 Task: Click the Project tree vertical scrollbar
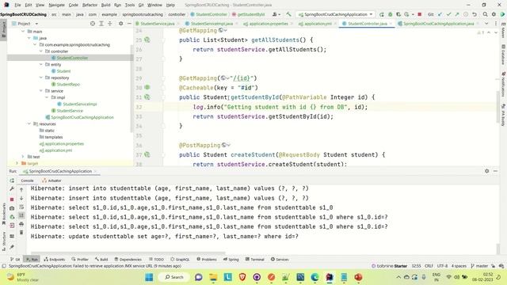click(x=132, y=89)
